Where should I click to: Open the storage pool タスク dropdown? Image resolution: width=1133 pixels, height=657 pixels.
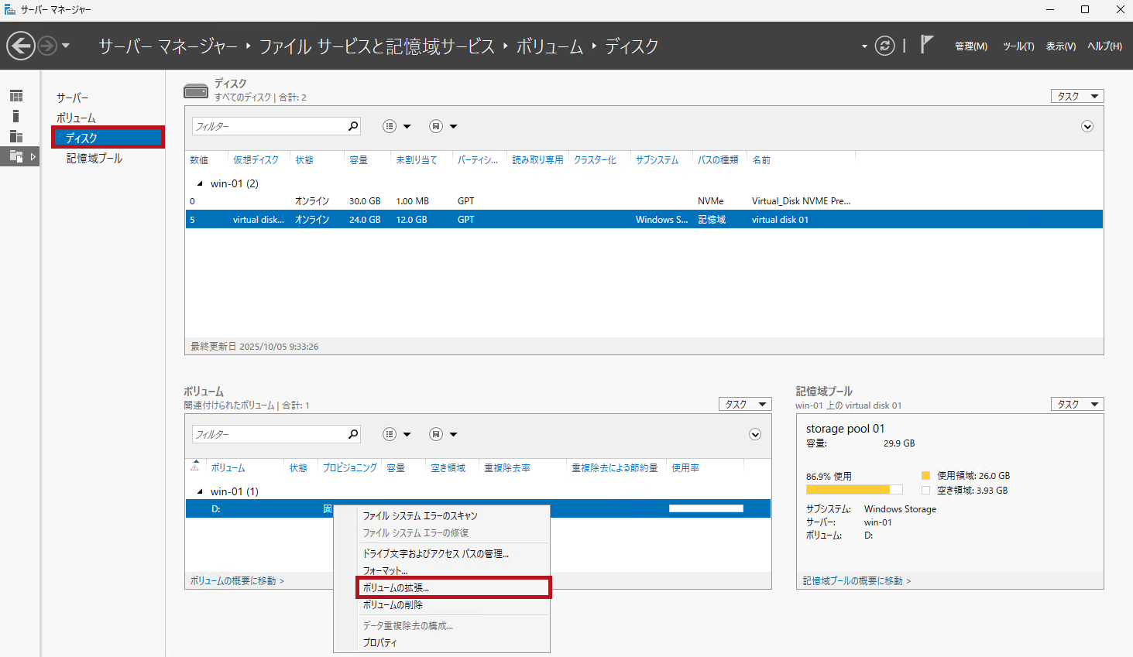pyautogui.click(x=1077, y=404)
